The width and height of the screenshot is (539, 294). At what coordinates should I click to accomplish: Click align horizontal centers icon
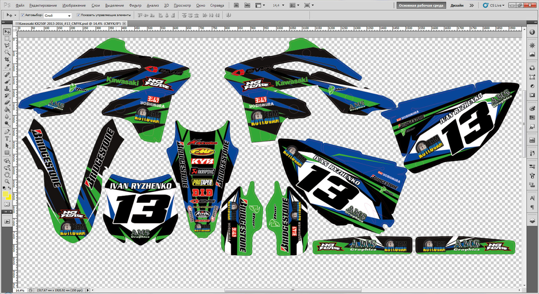(x=167, y=15)
